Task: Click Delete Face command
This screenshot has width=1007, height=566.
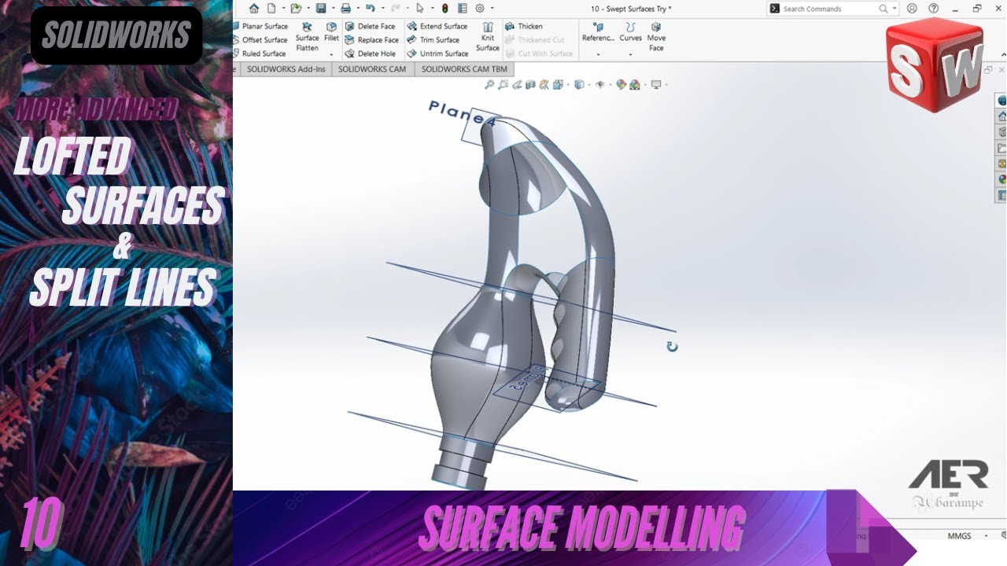Action: click(370, 26)
